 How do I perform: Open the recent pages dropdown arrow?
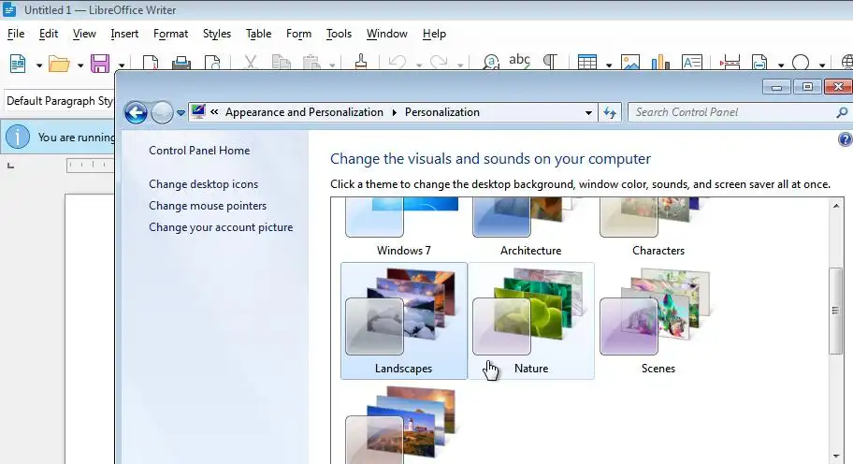click(181, 113)
